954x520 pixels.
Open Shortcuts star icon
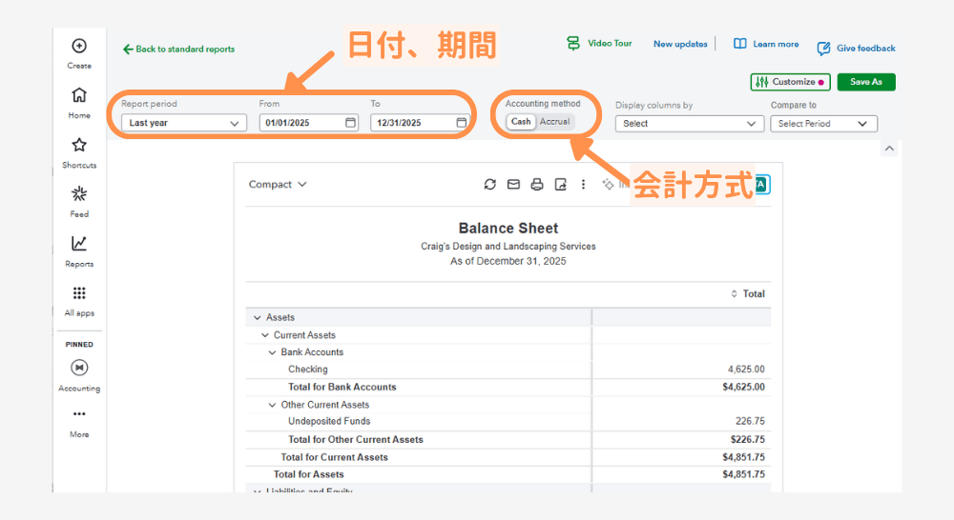[x=79, y=145]
